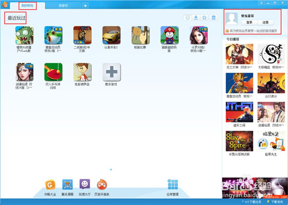Open the 应用管理 app management grid
Image resolution: width=288 pixels, height=205 pixels.
[x=172, y=185]
